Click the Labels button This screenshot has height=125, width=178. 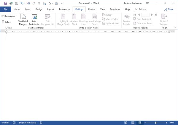point(7,22)
